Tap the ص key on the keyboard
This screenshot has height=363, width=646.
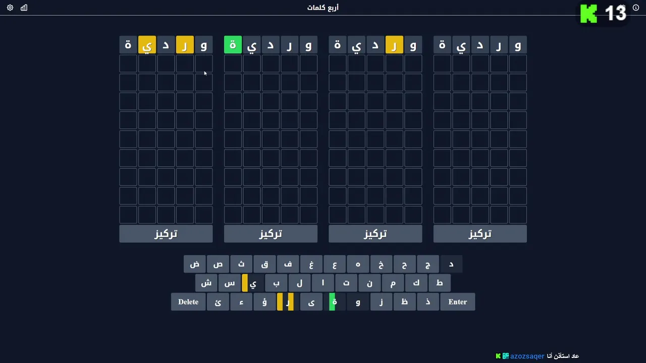tap(218, 264)
